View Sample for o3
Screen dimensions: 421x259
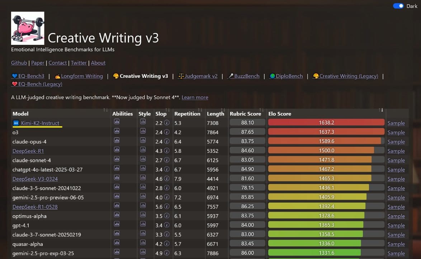click(x=396, y=132)
